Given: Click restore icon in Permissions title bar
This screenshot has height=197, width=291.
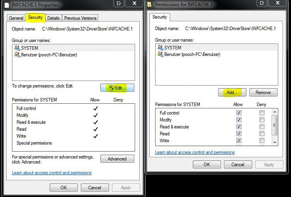Looking at the screenshot, I should [x=262, y=3].
